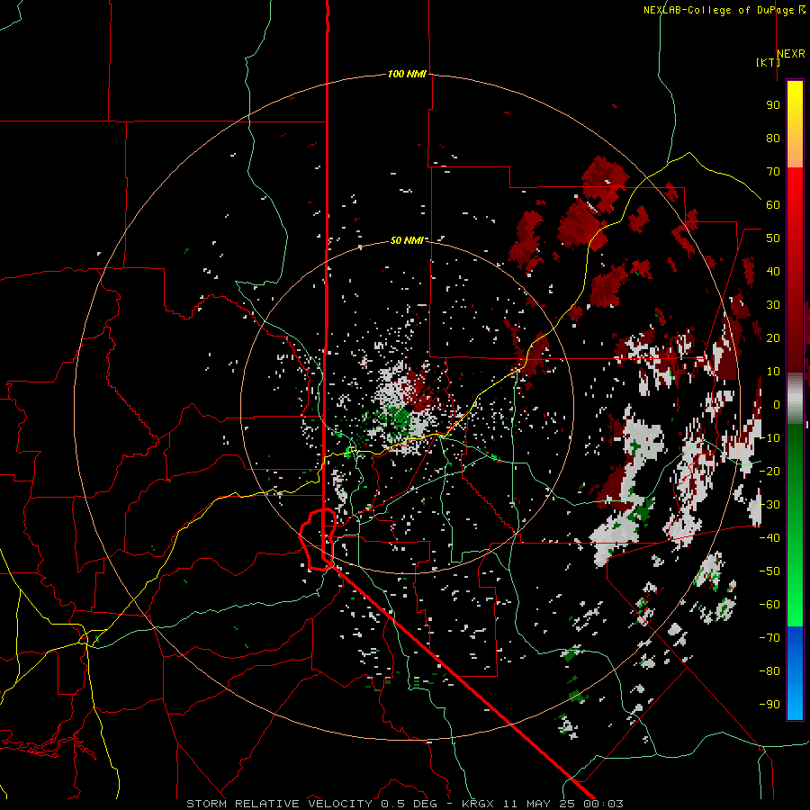Select the positive 50 knot scale label
810x810 pixels.
click(x=773, y=238)
